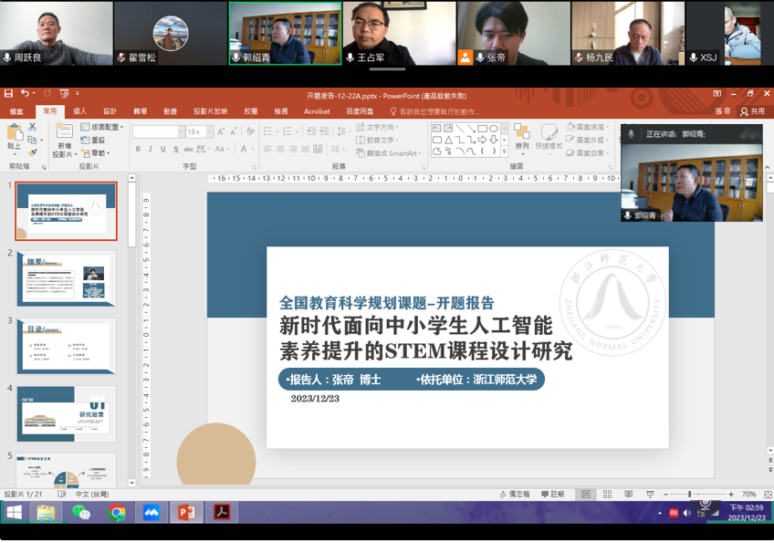Viewport: 774px width, 543px height.
Task: Open the 動畫 animations tab
Action: click(170, 111)
